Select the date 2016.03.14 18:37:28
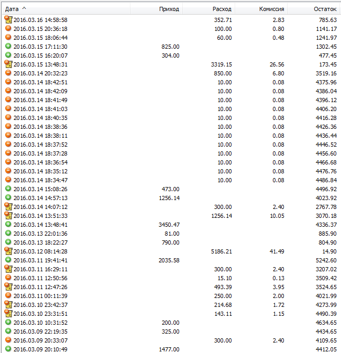 [40, 153]
